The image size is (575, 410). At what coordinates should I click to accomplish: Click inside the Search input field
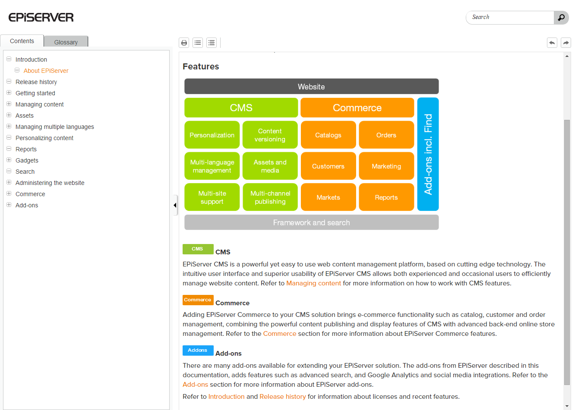click(509, 17)
